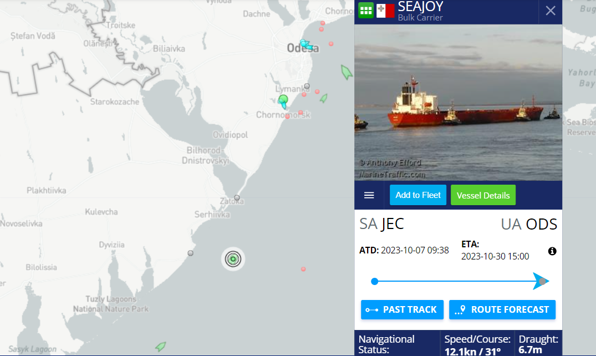Click the small green vessel near Lymanka

[x=323, y=99]
